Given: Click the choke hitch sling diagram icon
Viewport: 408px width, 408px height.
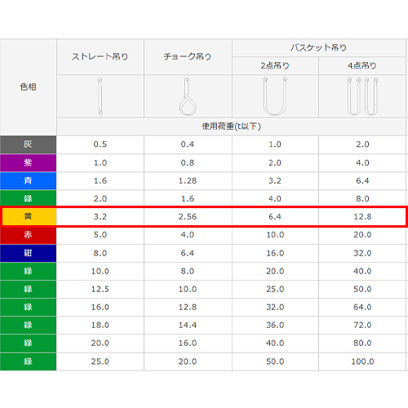Looking at the screenshot, I should click(188, 96).
